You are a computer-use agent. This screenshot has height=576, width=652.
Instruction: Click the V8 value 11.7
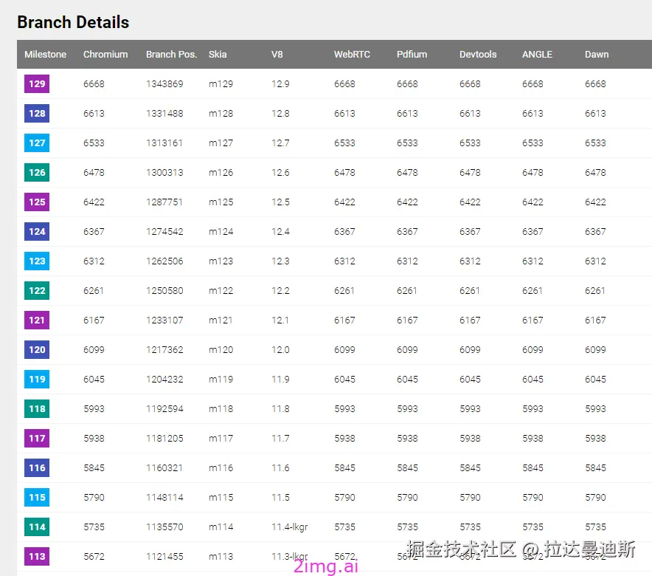tap(280, 439)
